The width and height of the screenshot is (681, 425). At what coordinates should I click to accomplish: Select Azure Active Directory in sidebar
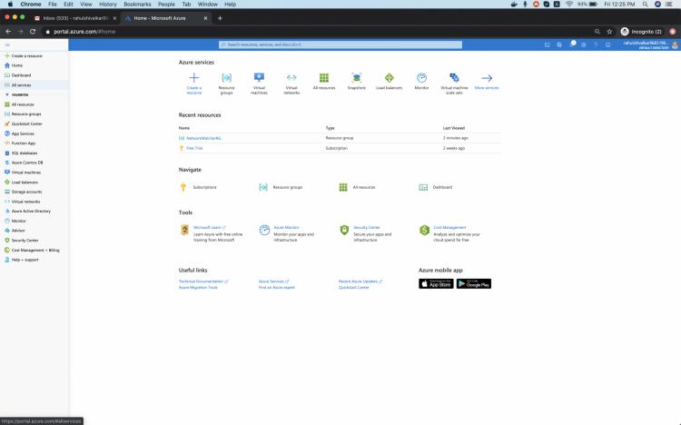pos(31,211)
